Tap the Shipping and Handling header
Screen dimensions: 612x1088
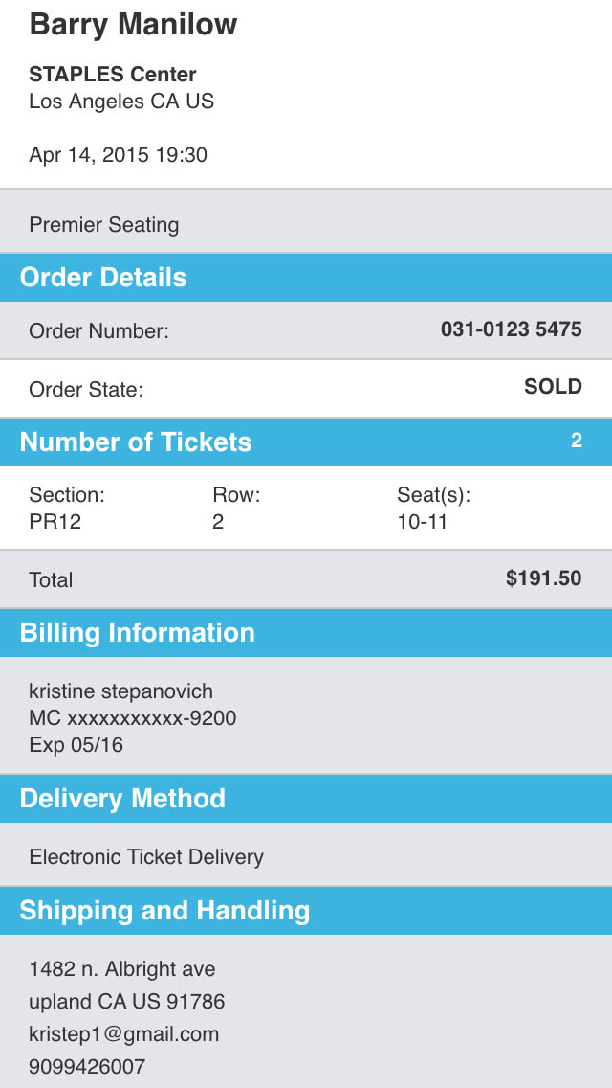click(164, 911)
